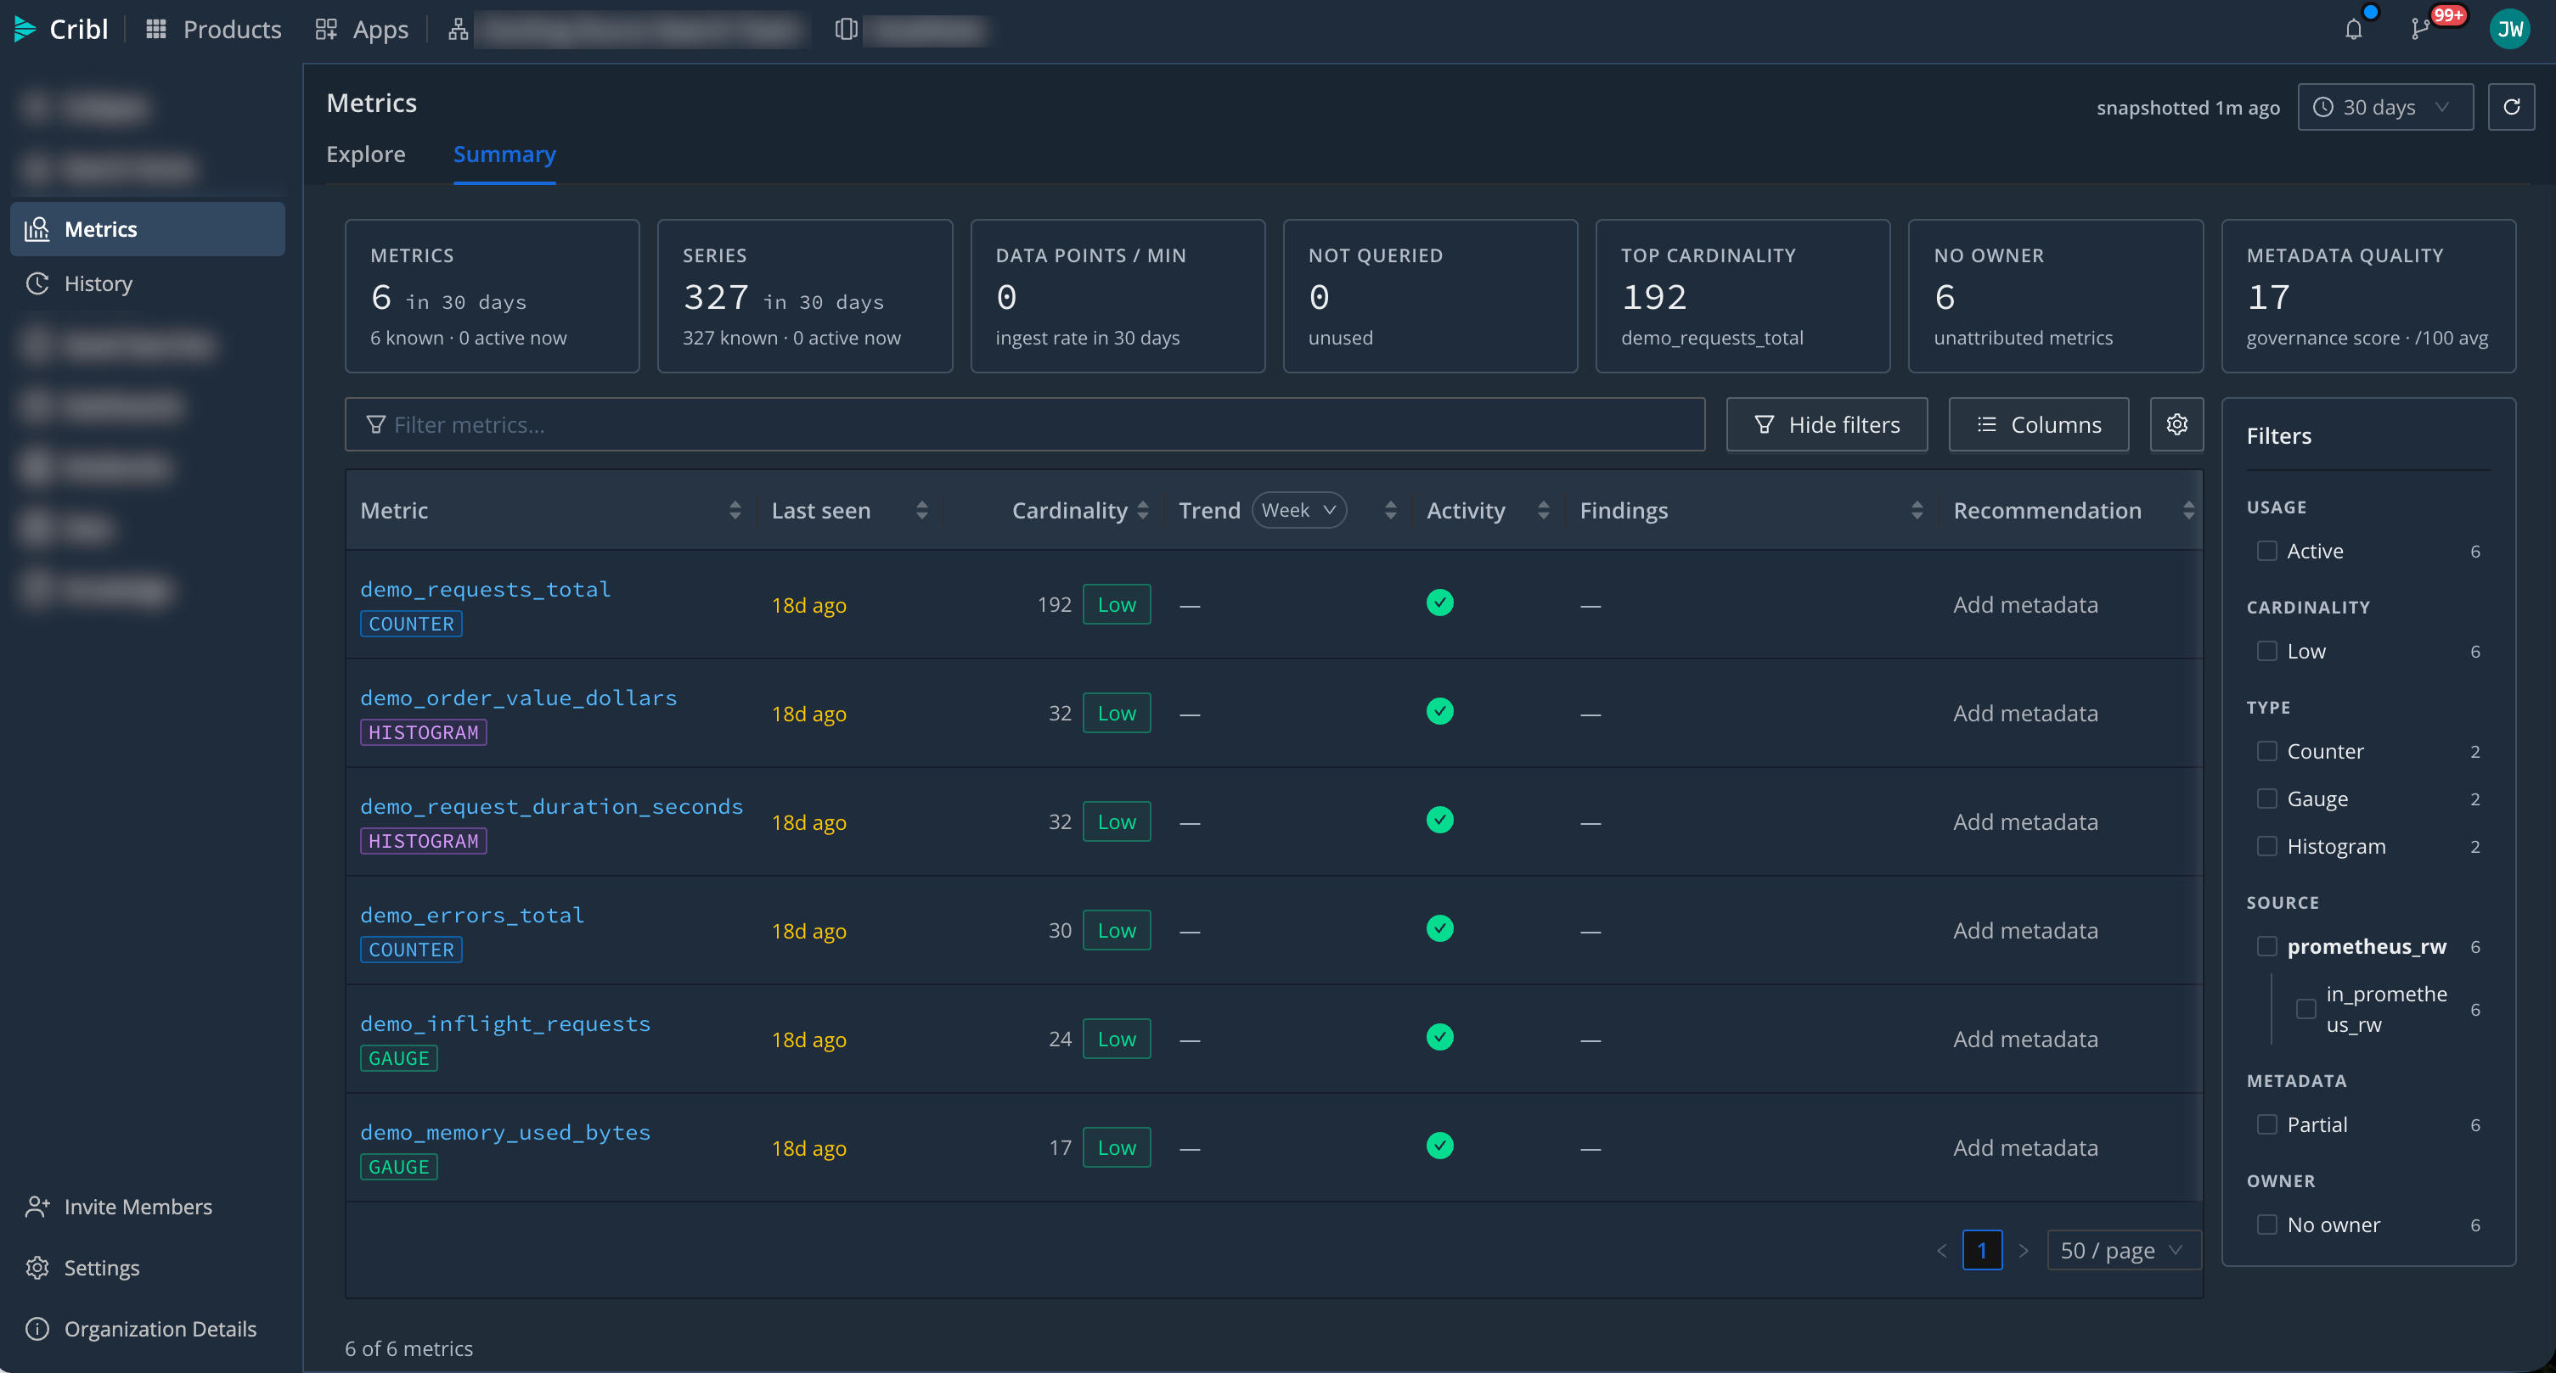Sort by Recommendation column sort icon
The height and width of the screenshot is (1373, 2556).
pyautogui.click(x=2189, y=511)
